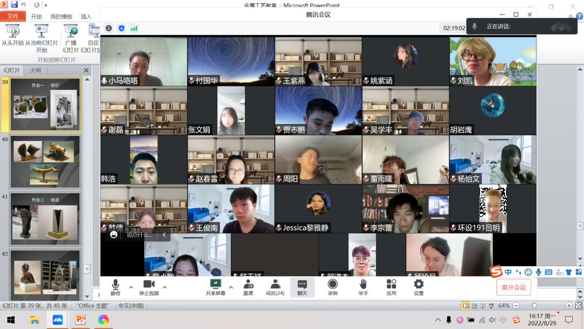Screen dimensions: 584x329
Task: Show hidden tray icons arrow
Action: point(438,320)
